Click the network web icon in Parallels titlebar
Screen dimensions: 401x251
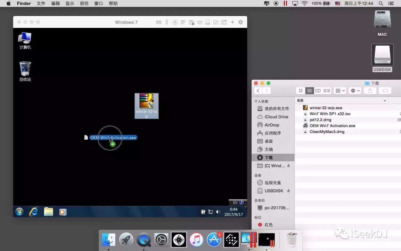pyautogui.click(x=183, y=22)
